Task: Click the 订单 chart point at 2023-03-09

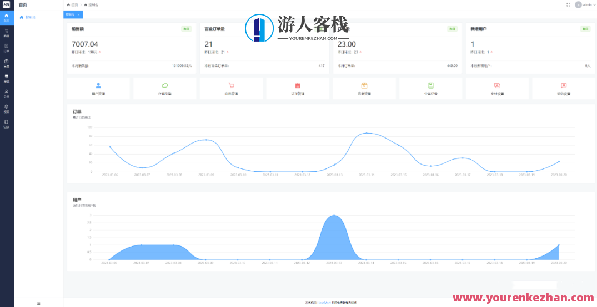Action: coord(206,140)
